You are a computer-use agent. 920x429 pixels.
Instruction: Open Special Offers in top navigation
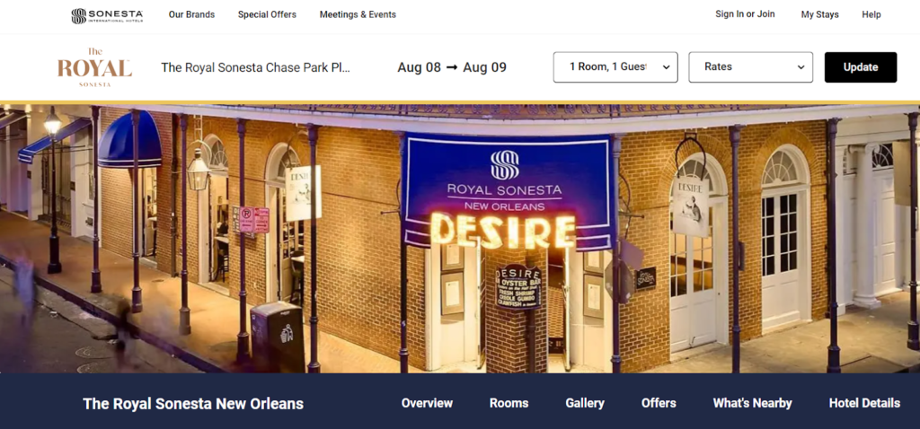267,14
